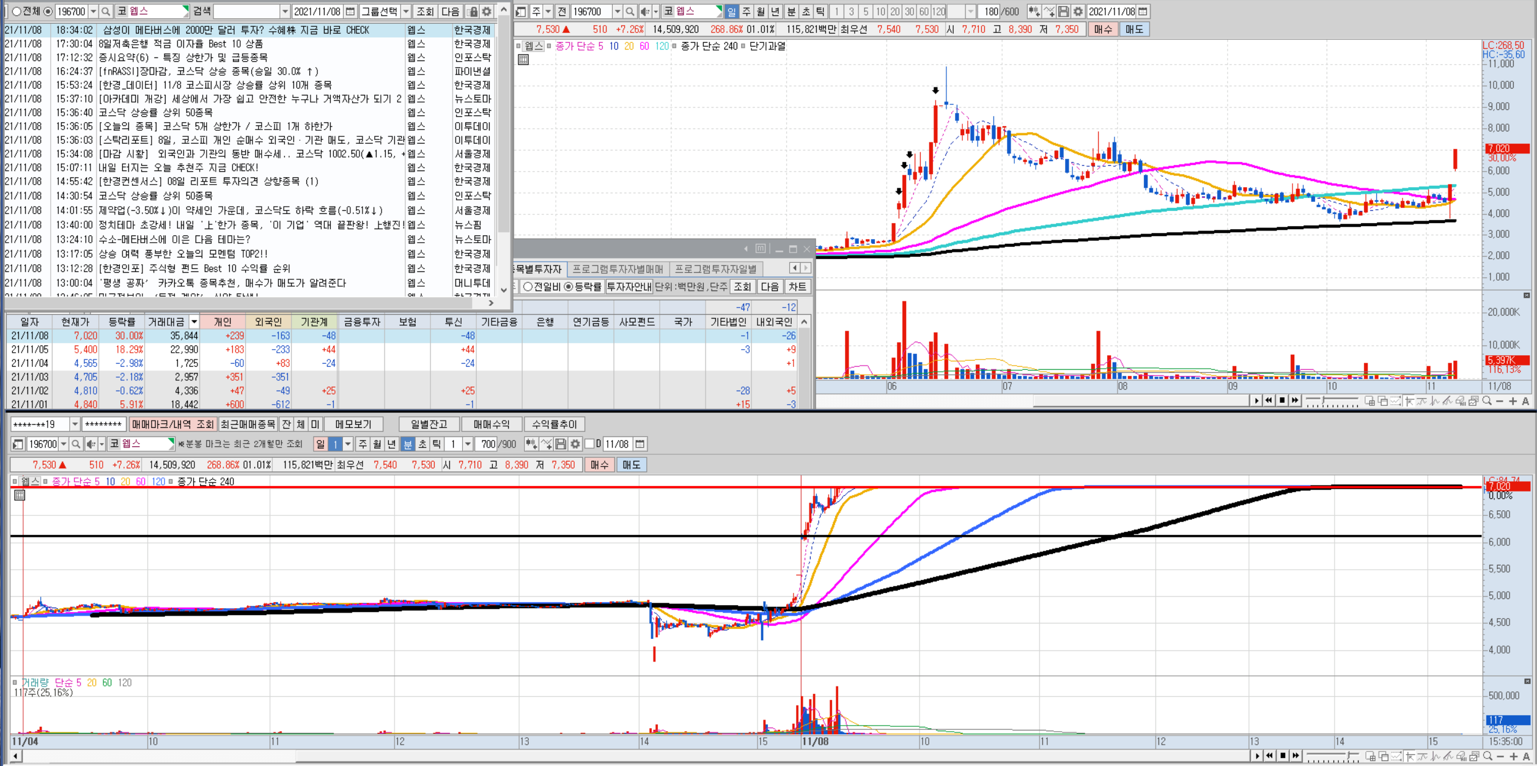Expand the 주 dropdown arrow at the upper chart's left
Image resolution: width=1537 pixels, height=766 pixels.
[x=548, y=12]
